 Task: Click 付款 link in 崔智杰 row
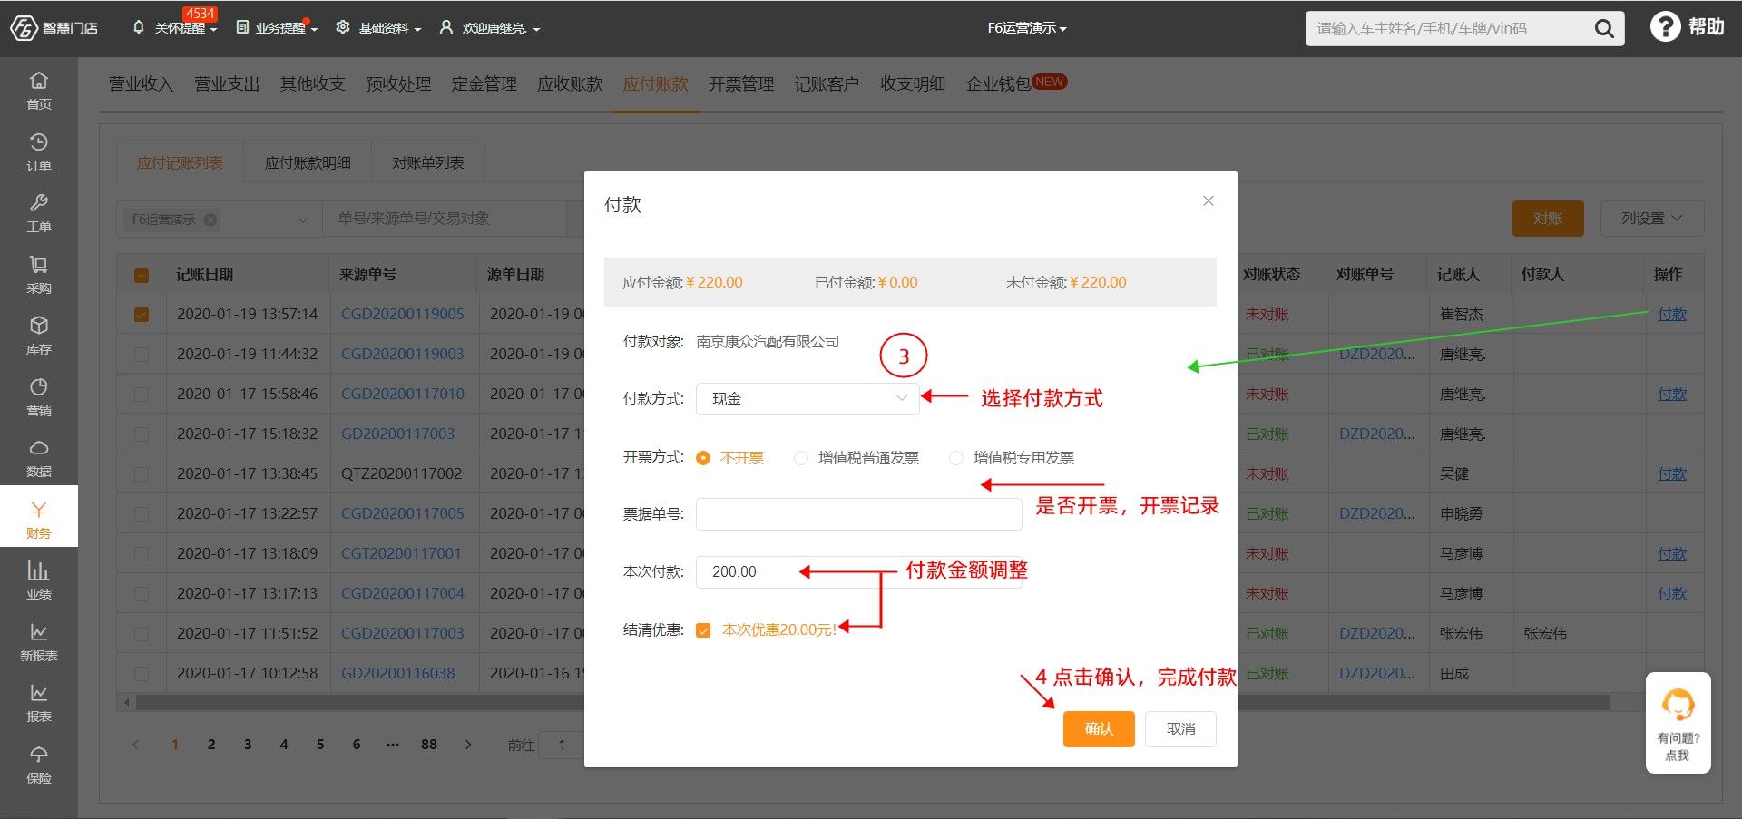(x=1671, y=315)
